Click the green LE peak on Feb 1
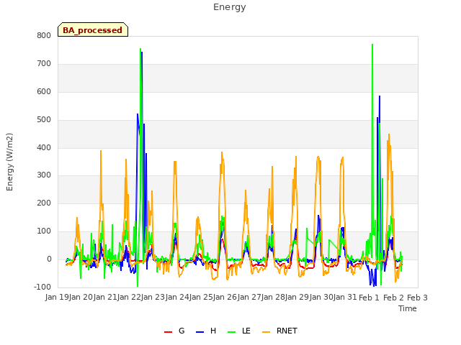461x345 pixels. point(372,45)
